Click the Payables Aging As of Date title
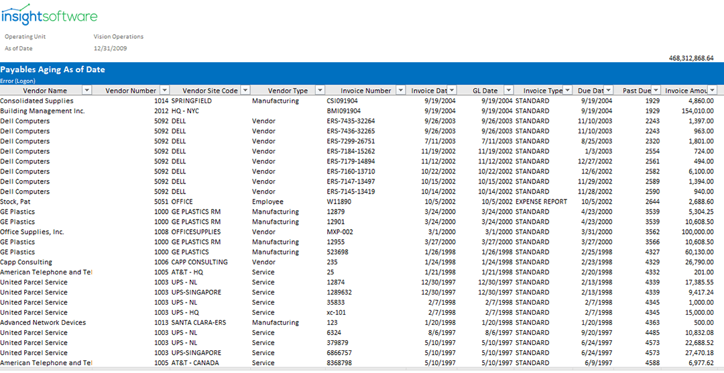This screenshot has height=373, width=724. pyautogui.click(x=53, y=70)
